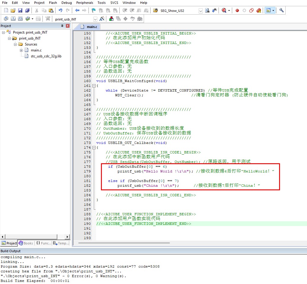Navigate backwards with blue arrow

[x=77, y=10]
